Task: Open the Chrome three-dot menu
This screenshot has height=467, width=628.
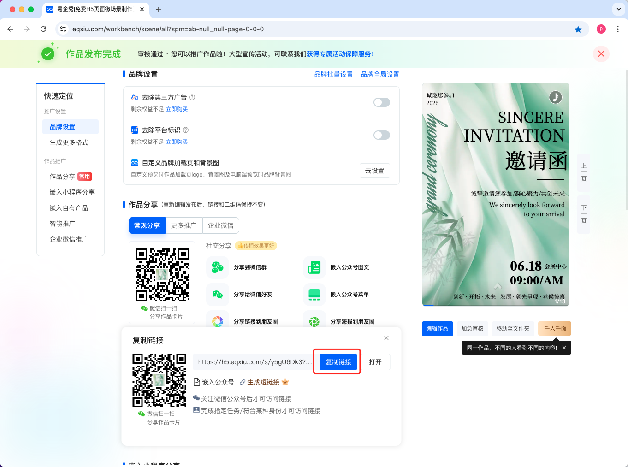Action: tap(618, 29)
